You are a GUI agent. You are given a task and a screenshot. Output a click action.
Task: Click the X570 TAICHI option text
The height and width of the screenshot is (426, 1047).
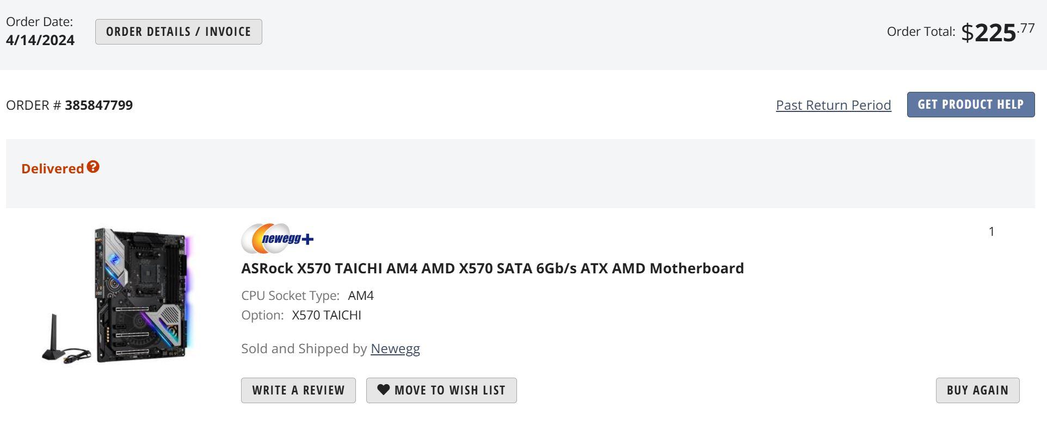pos(326,315)
